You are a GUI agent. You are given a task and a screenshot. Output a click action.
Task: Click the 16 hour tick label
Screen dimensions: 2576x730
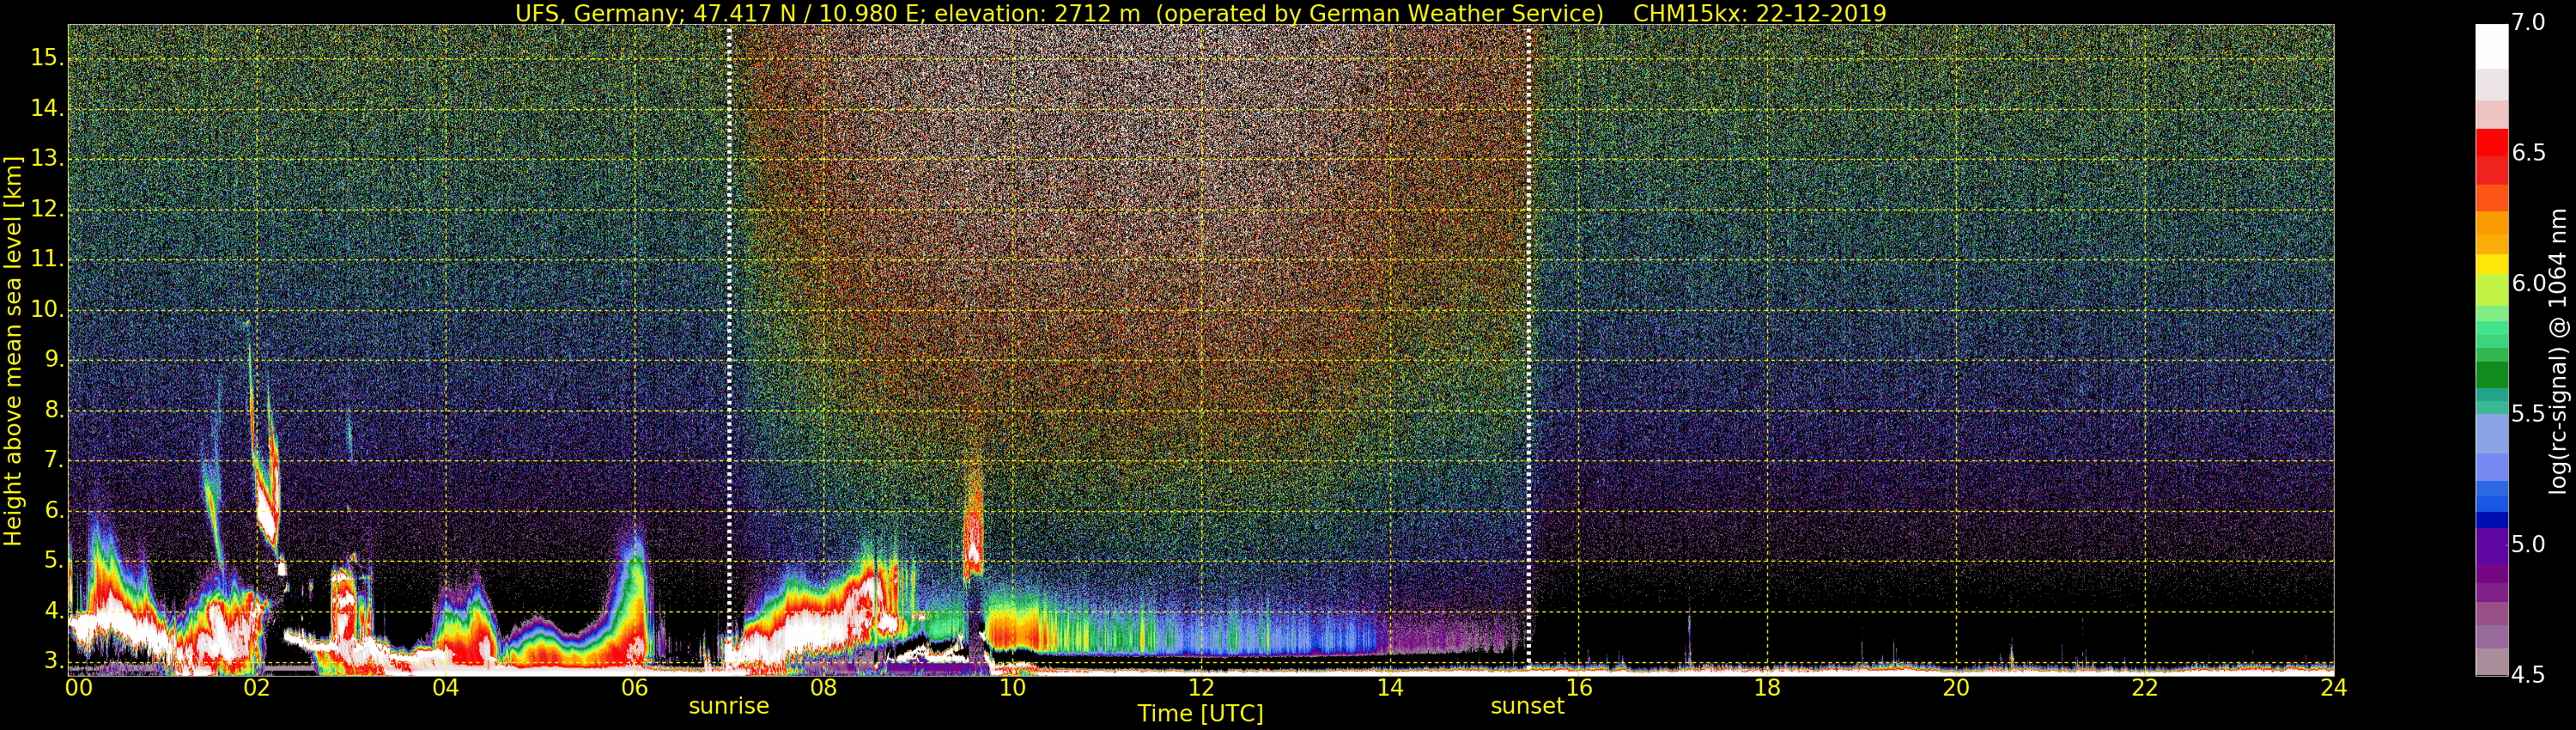click(x=1579, y=688)
